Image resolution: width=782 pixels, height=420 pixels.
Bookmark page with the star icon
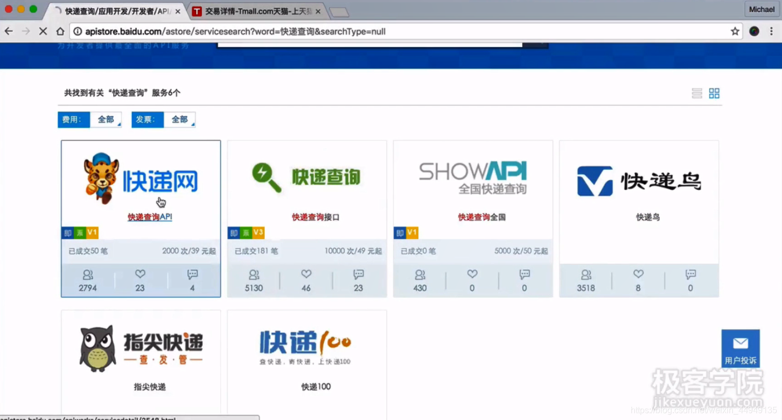click(735, 31)
